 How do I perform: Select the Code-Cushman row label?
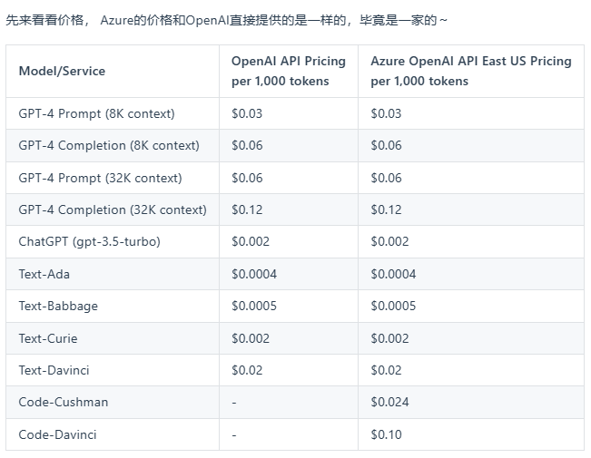[x=64, y=402]
